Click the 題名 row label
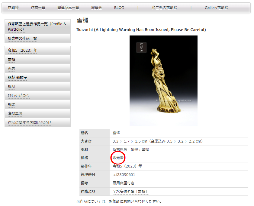This screenshot has width=254, height=206. coord(84,133)
